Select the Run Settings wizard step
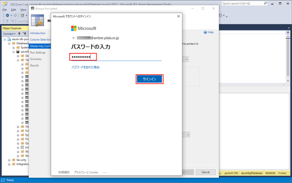The height and width of the screenshot is (183, 292). pos(38,52)
